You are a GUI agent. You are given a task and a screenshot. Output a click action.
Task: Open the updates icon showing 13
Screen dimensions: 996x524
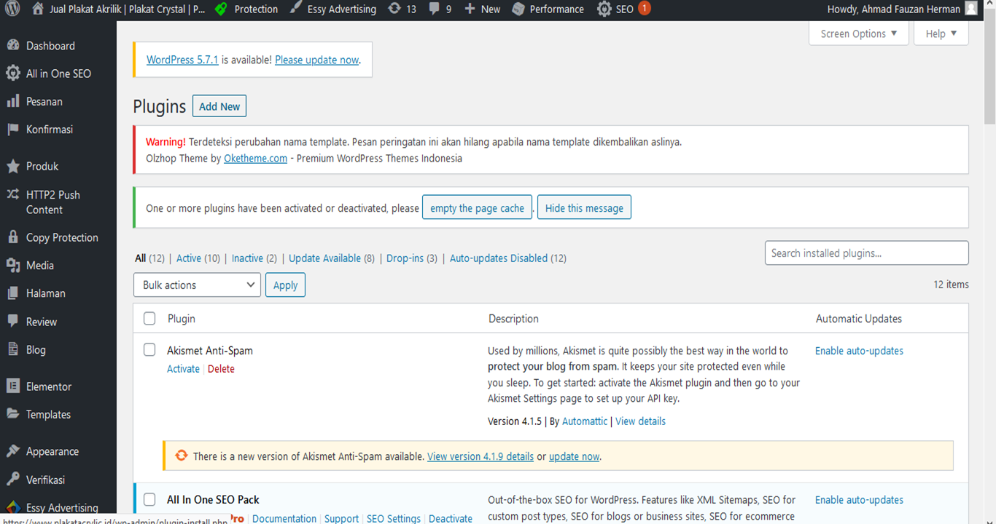pyautogui.click(x=394, y=9)
